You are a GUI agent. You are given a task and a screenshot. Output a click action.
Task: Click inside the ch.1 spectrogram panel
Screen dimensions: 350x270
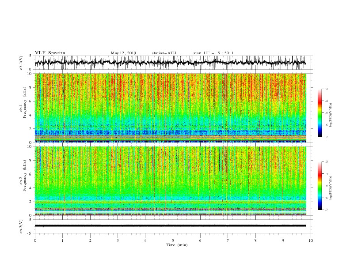[170, 108]
